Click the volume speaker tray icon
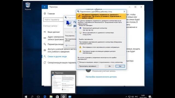This screenshot has width=175, height=98. 133,97
